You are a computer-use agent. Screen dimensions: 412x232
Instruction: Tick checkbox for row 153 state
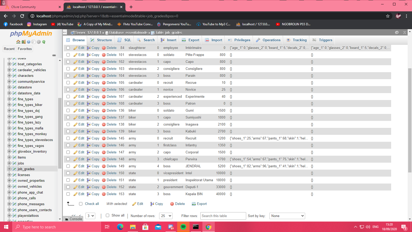click(68, 194)
